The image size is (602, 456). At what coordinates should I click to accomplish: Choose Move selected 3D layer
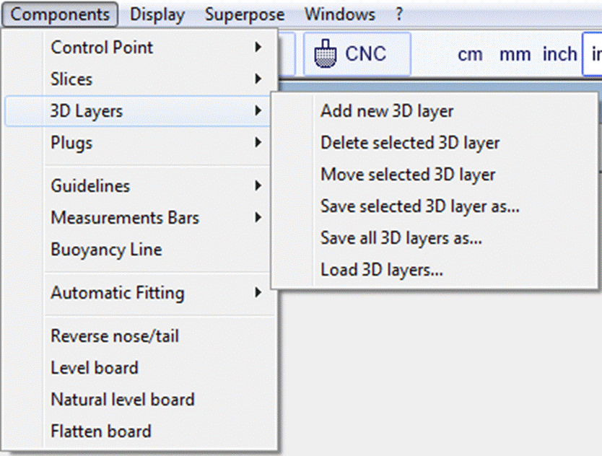coord(408,175)
